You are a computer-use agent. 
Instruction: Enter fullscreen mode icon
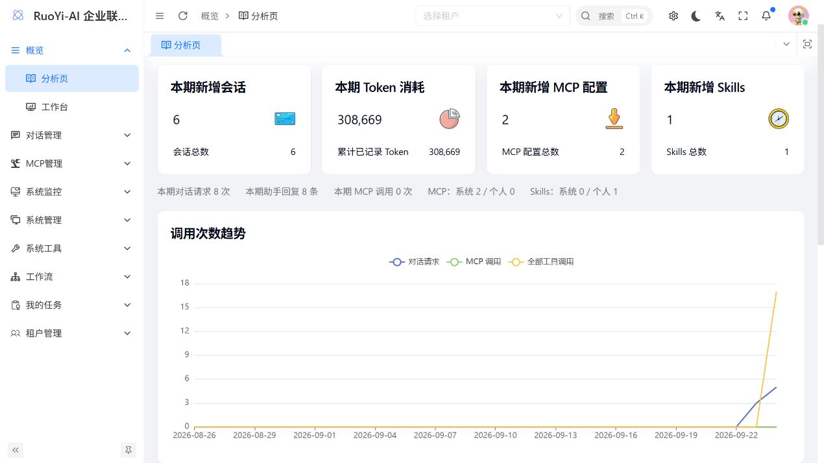pyautogui.click(x=743, y=16)
